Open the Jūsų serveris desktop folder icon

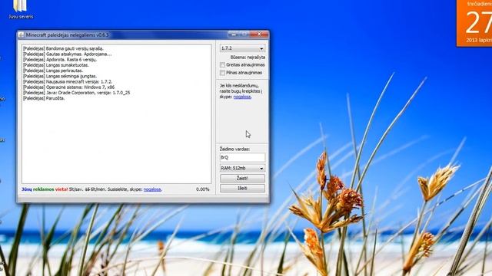click(x=21, y=9)
